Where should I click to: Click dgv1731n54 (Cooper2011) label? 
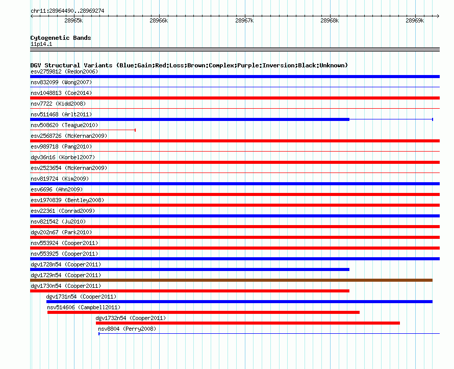81,297
